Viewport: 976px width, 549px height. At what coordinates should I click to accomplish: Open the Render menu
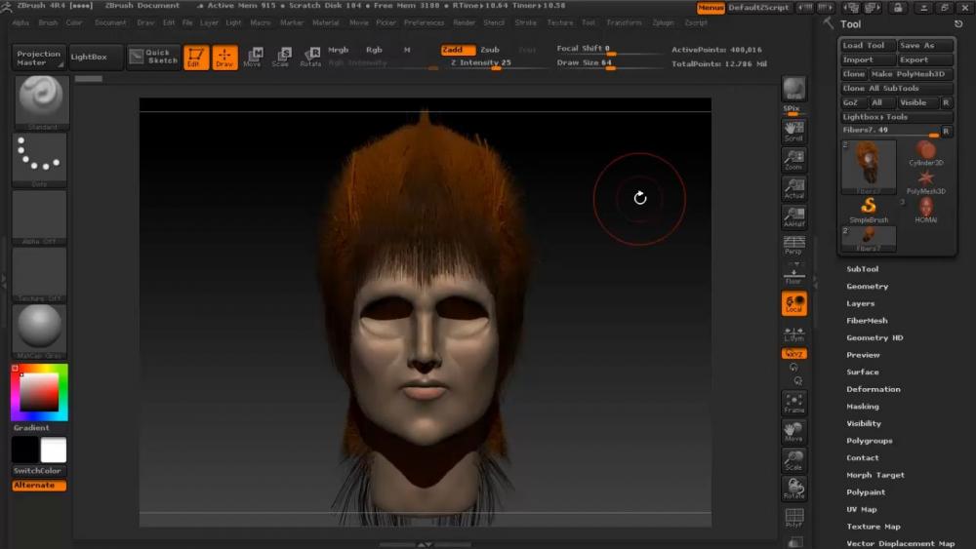(465, 22)
